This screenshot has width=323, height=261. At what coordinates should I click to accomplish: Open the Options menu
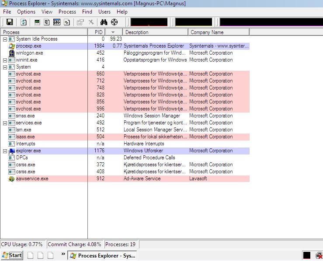tap(26, 12)
